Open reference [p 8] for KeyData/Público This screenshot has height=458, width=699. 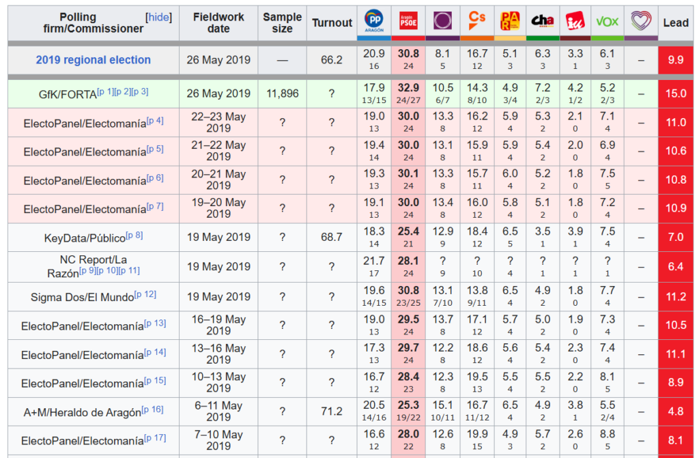(x=134, y=235)
